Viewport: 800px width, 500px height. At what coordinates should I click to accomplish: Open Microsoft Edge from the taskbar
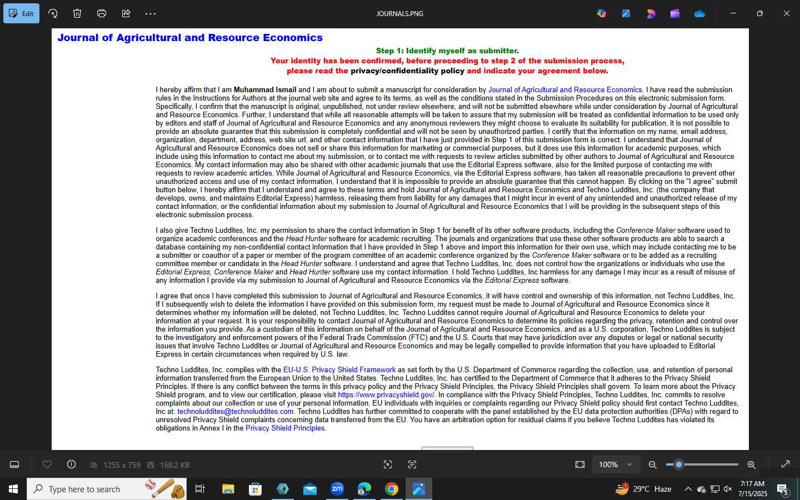tap(364, 489)
